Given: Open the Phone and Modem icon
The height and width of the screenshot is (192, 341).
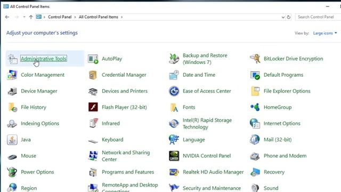Looking at the screenshot, I should pos(255,156).
